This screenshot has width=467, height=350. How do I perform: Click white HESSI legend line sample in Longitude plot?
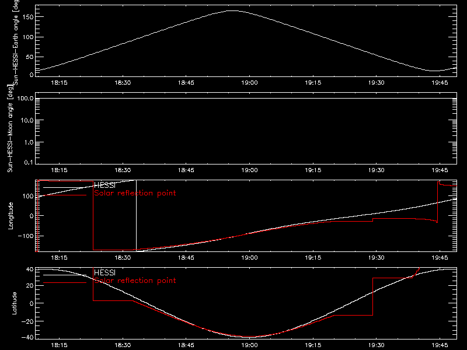tap(65, 187)
